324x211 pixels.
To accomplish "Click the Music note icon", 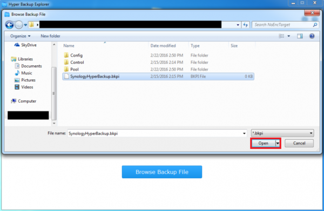I will click(x=17, y=73).
